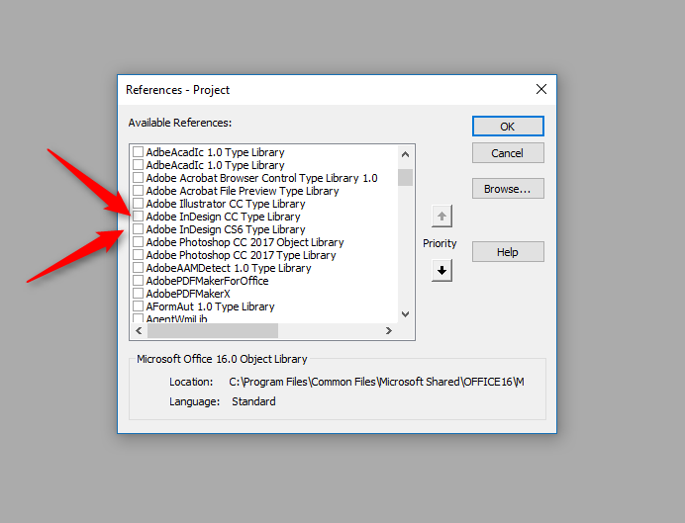Click the horizontal scroll left arrow
This screenshot has width=685, height=523.
pos(139,330)
